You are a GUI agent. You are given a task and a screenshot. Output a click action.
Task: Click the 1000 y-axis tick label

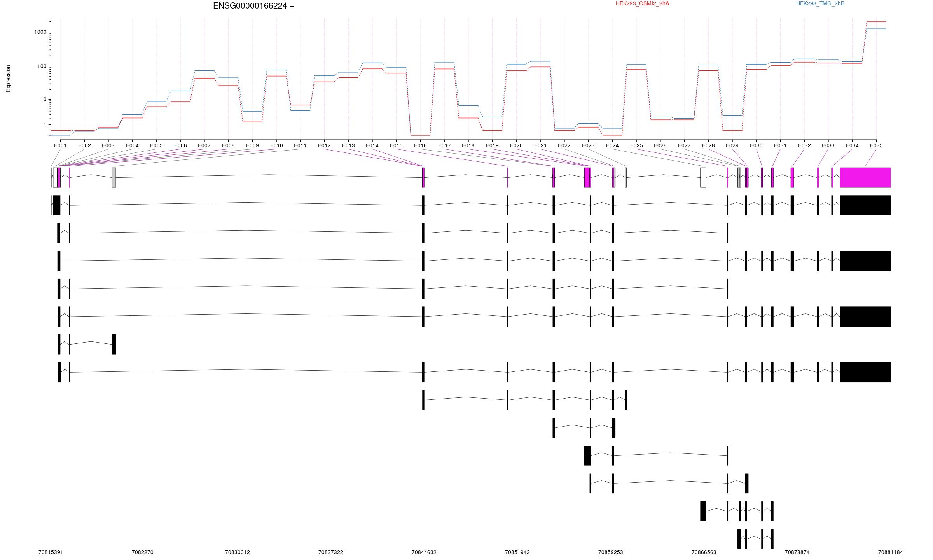[40, 32]
